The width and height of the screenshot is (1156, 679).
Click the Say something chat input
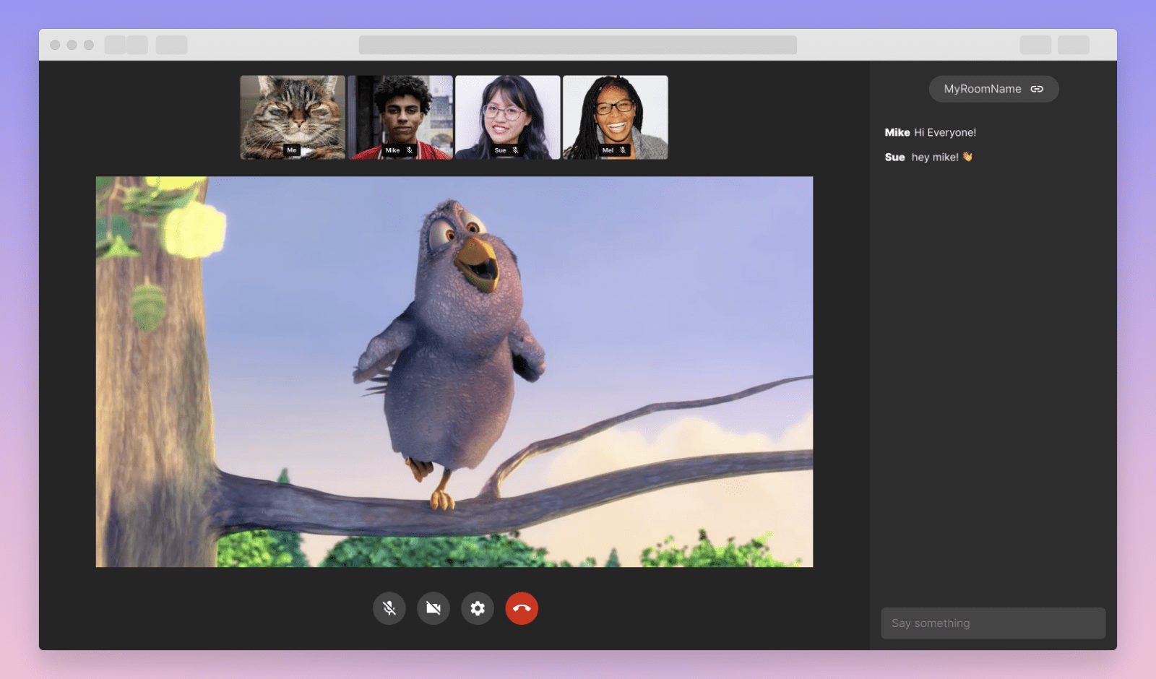[993, 623]
